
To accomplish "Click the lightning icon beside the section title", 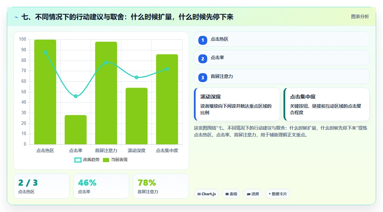I will click(16, 17).
